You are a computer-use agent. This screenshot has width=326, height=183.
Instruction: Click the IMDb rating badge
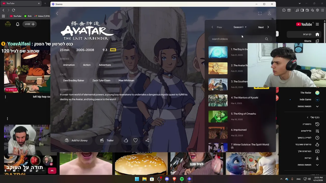point(113,50)
